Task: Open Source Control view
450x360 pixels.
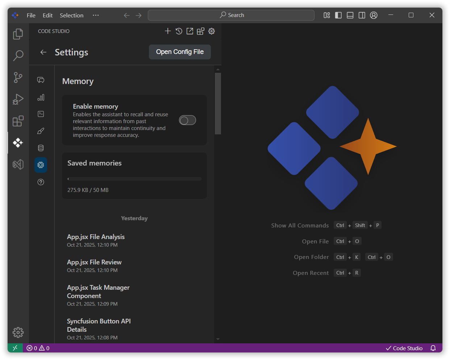Action: [x=18, y=77]
